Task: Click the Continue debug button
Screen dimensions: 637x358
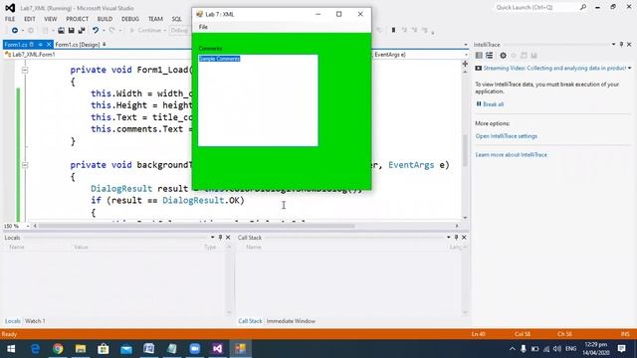Action: click(146, 31)
